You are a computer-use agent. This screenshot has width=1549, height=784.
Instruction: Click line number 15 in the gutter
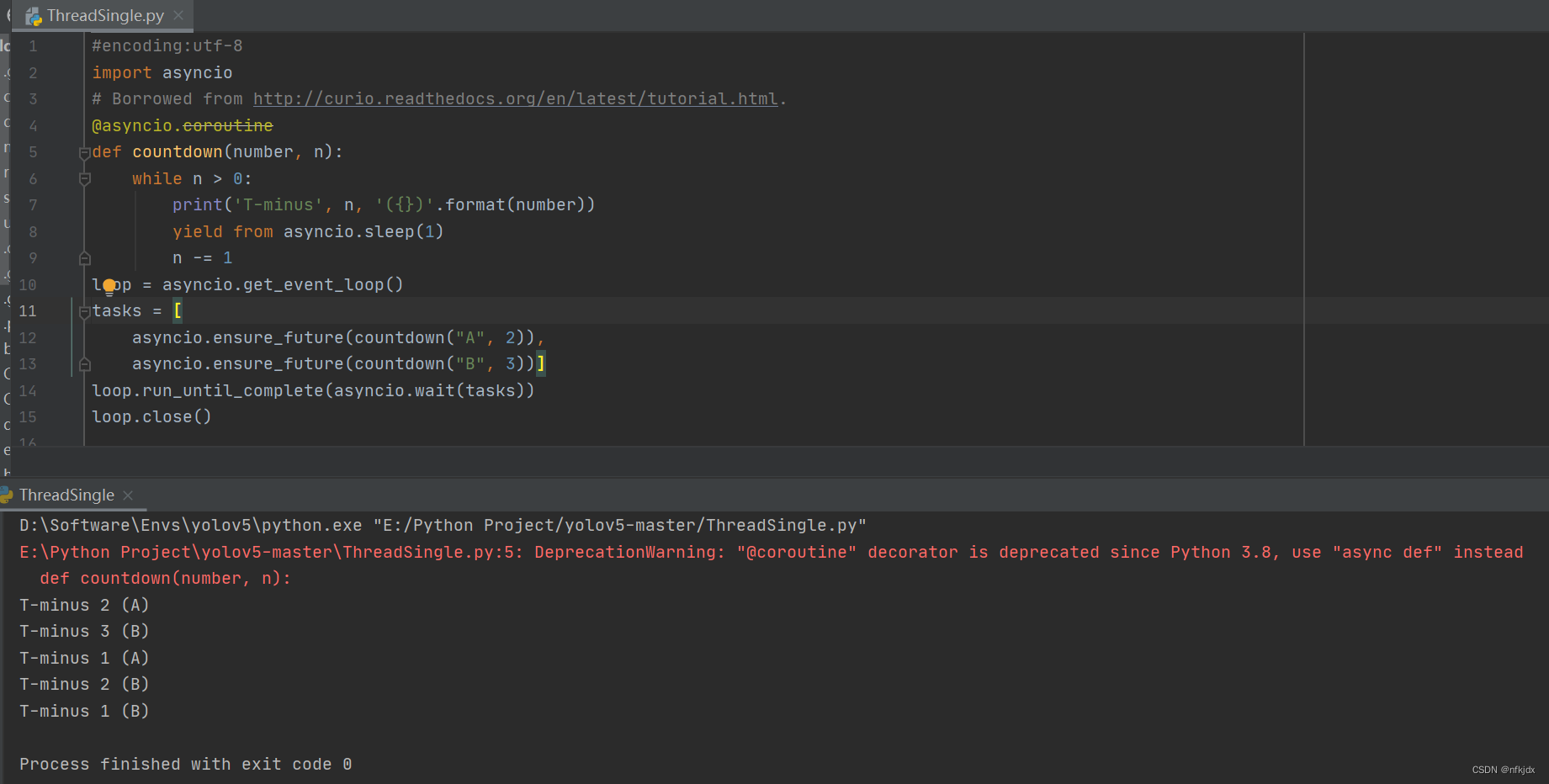(x=28, y=417)
